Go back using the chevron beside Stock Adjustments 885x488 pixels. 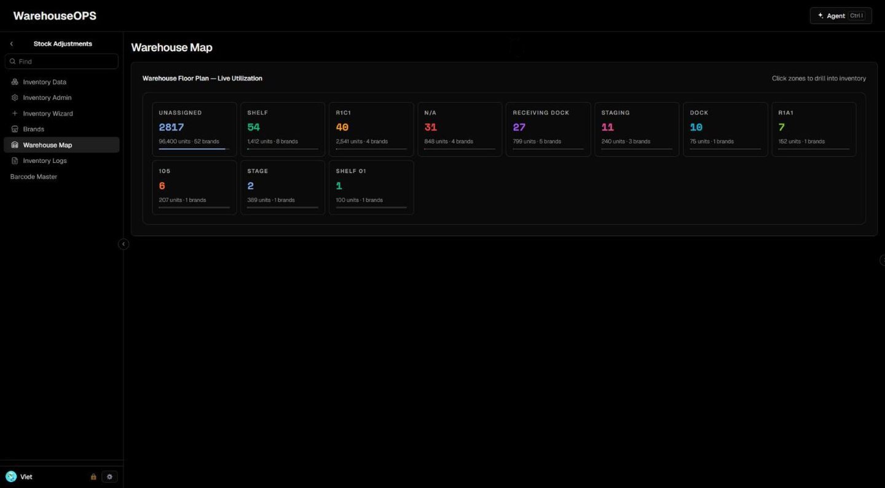[11, 44]
